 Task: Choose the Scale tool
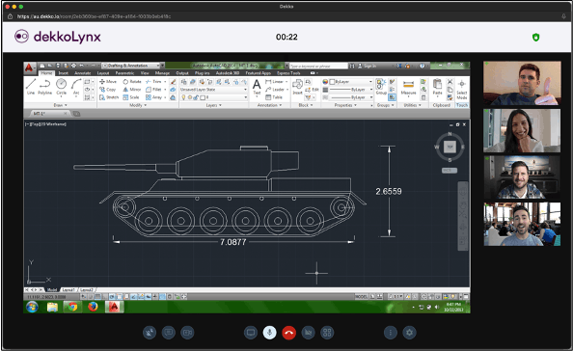click(131, 97)
